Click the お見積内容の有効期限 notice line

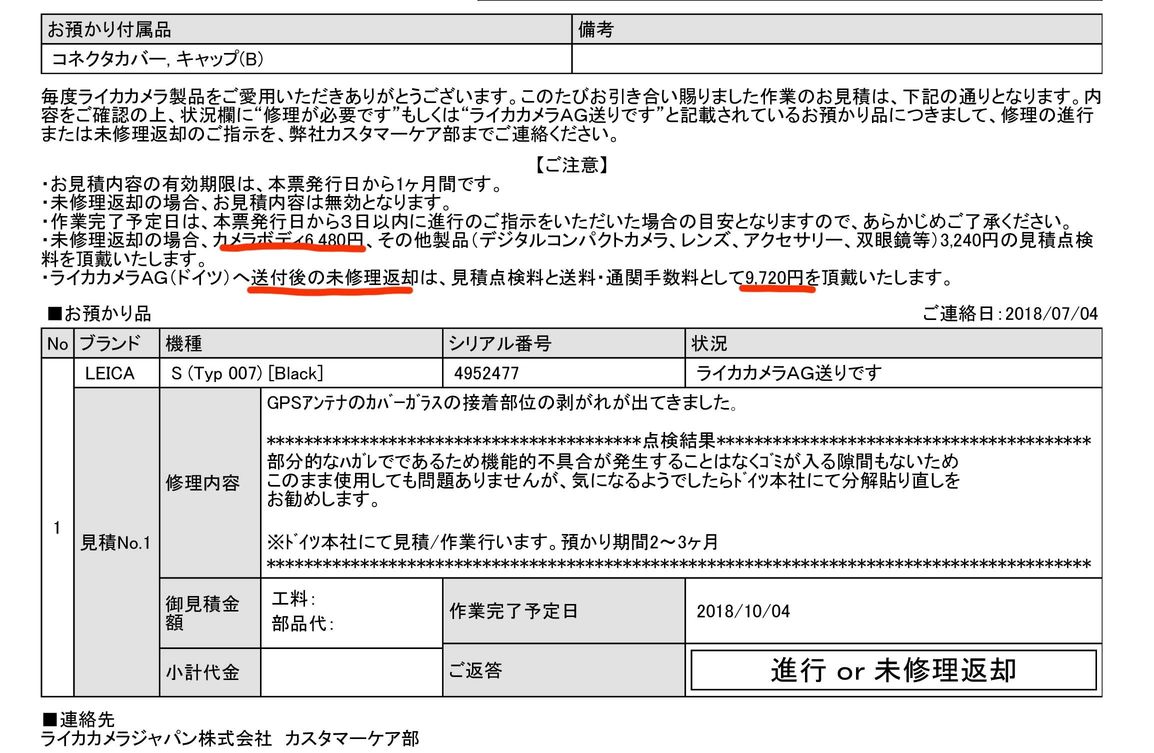(271, 184)
